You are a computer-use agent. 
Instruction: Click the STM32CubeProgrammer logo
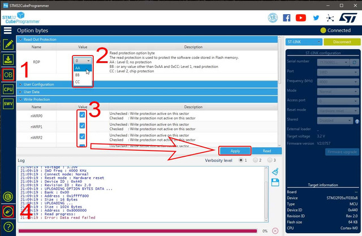click(21, 18)
